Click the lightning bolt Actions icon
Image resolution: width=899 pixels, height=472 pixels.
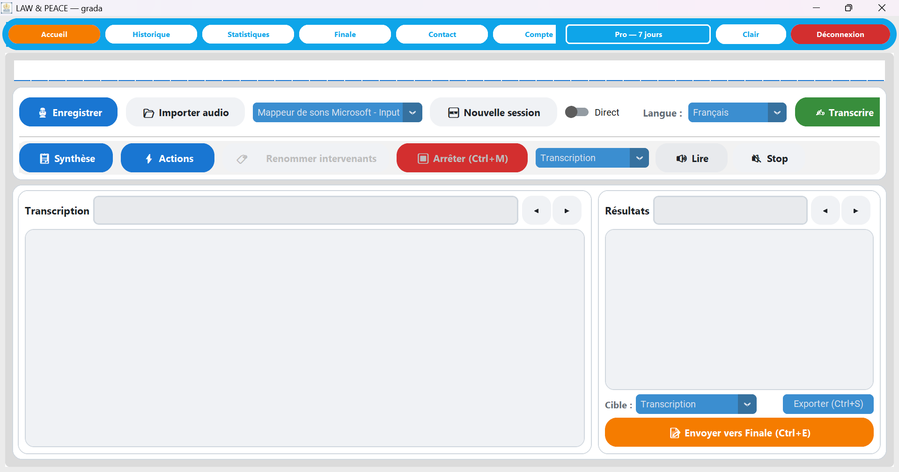(149, 159)
